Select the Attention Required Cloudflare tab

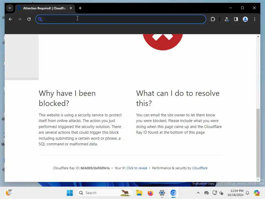[x=44, y=8]
